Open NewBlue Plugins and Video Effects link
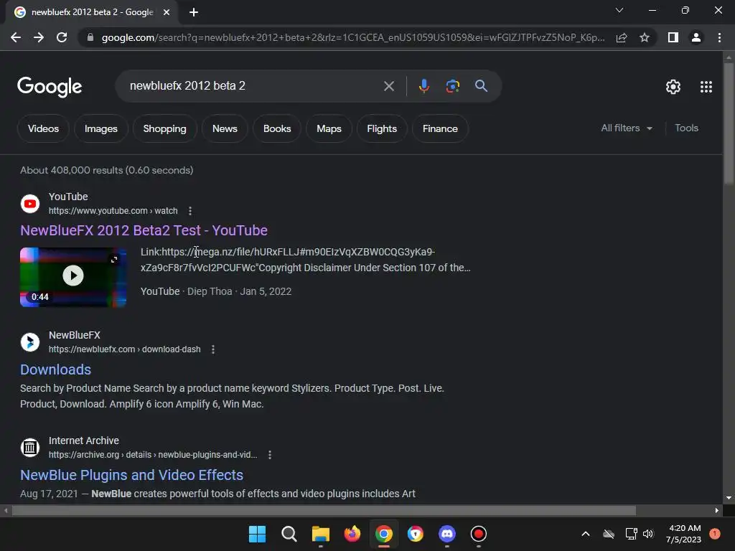The height and width of the screenshot is (551, 735). (x=132, y=475)
